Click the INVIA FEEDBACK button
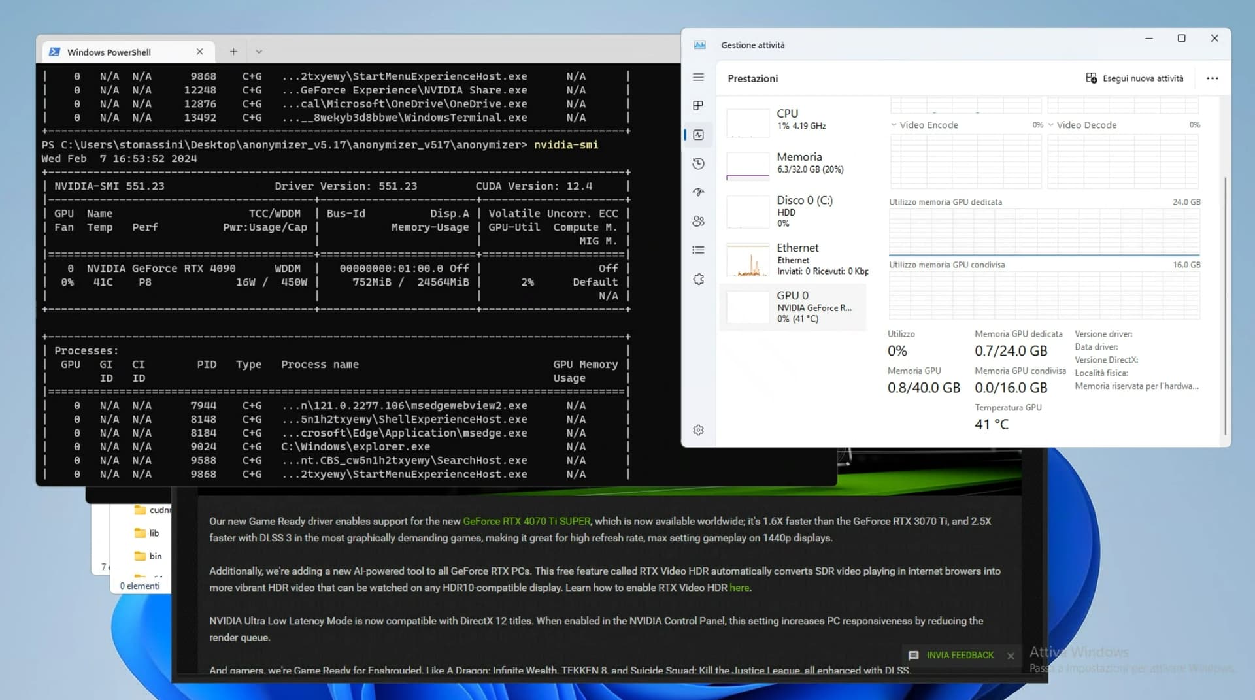This screenshot has height=700, width=1255. pyautogui.click(x=952, y=655)
